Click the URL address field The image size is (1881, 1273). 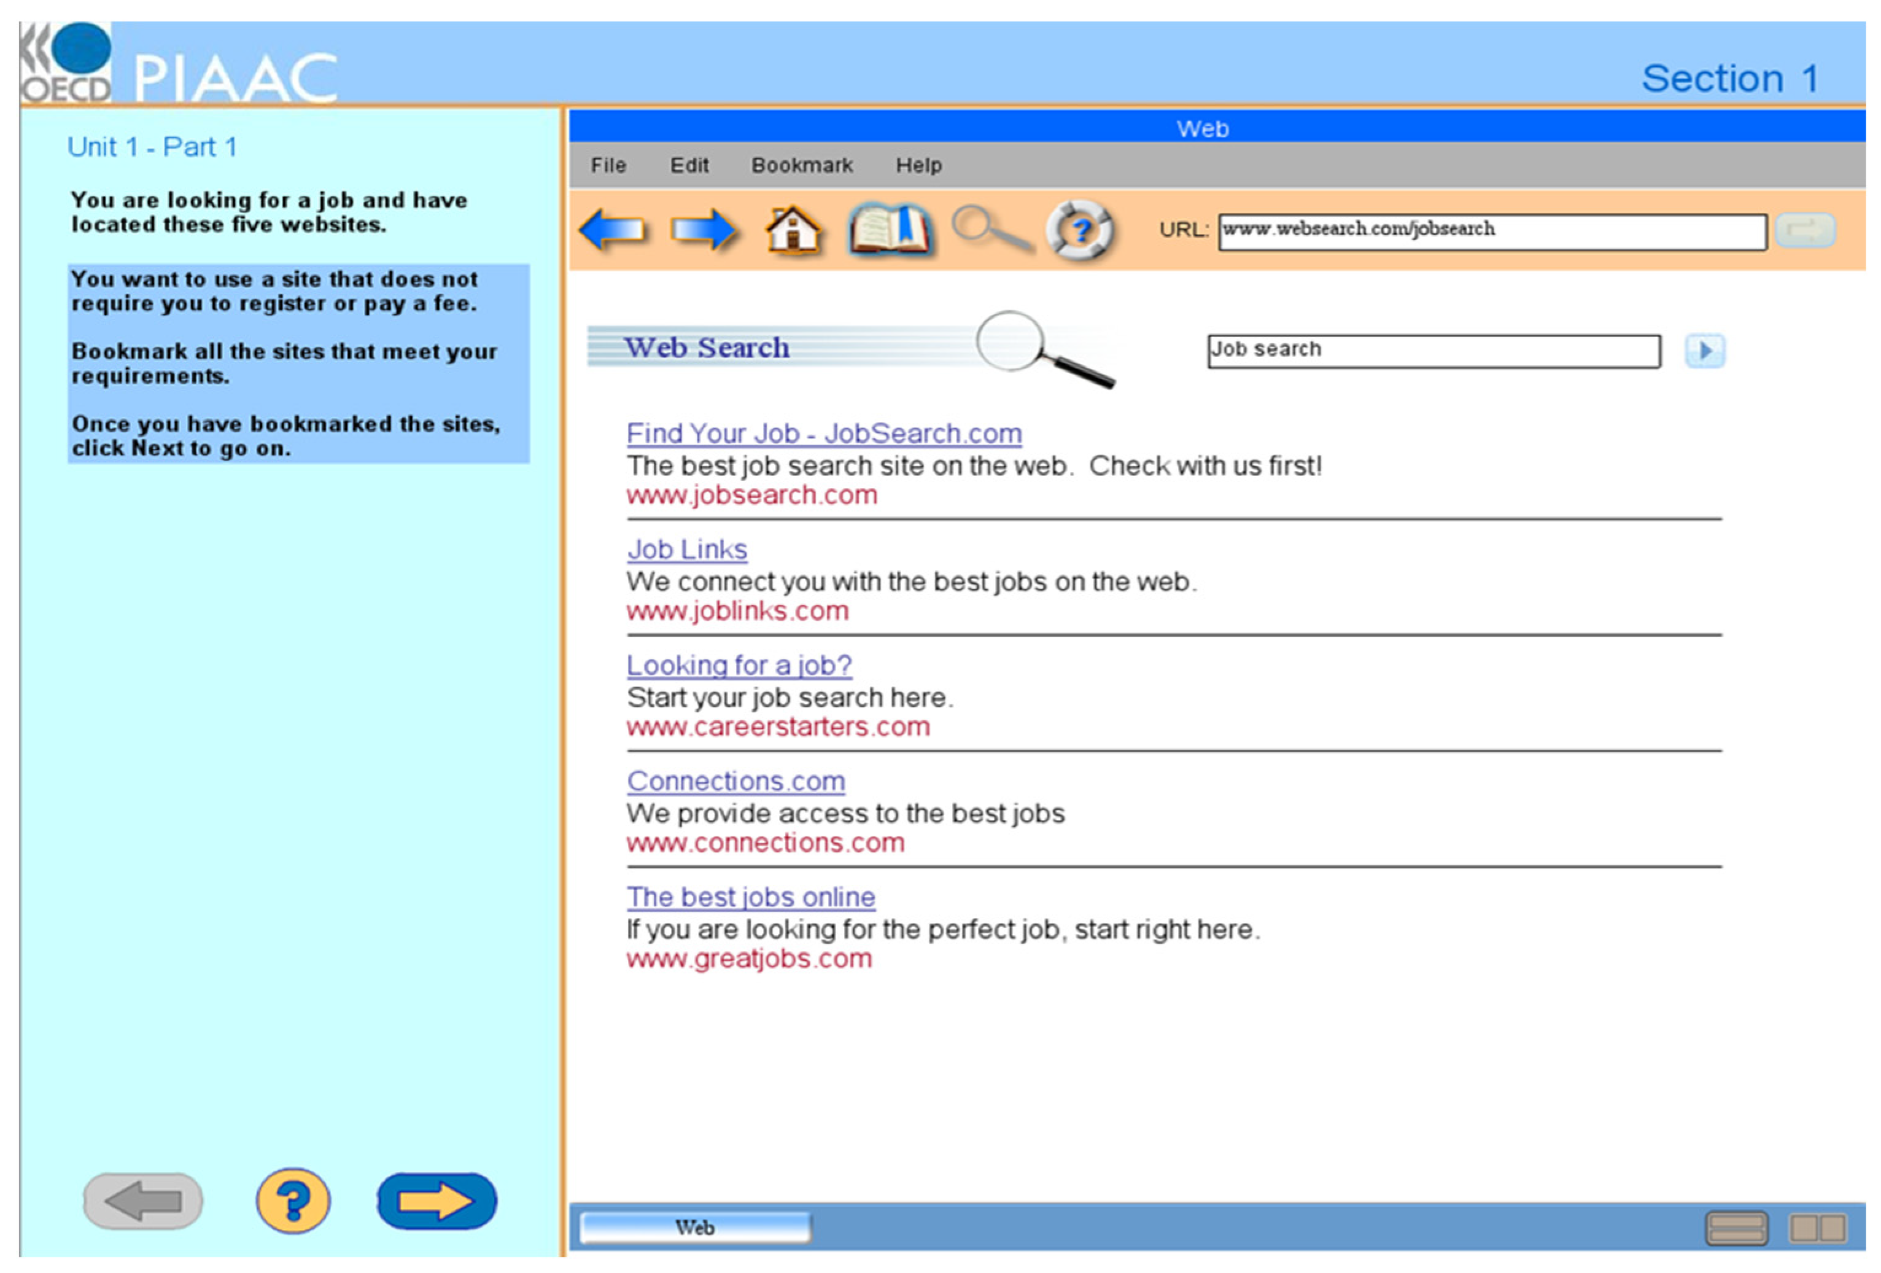click(1492, 232)
